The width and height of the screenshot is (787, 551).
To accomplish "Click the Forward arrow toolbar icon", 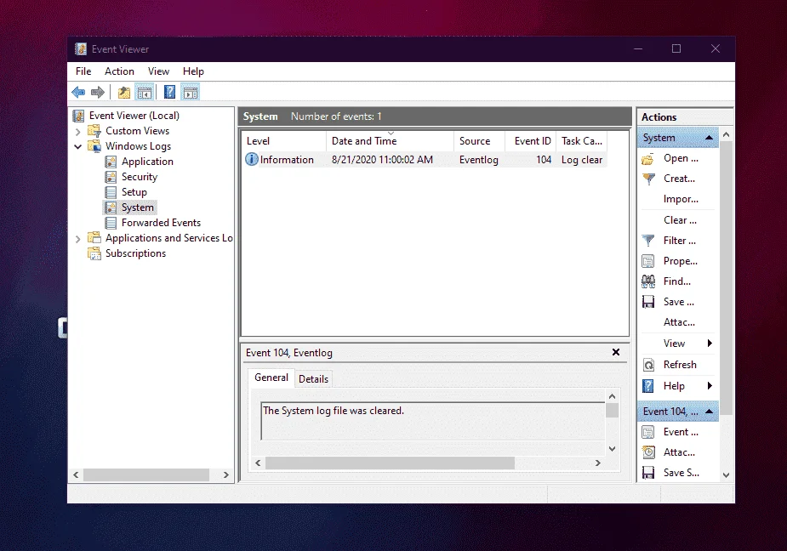I will pos(98,93).
